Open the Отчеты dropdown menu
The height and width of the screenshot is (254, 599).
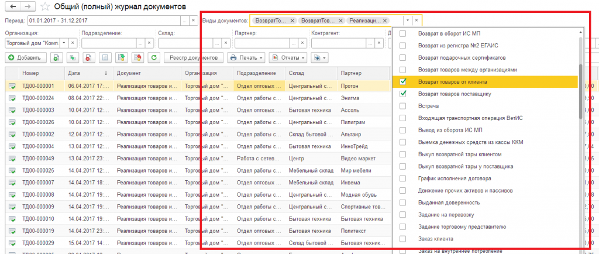tap(288, 58)
